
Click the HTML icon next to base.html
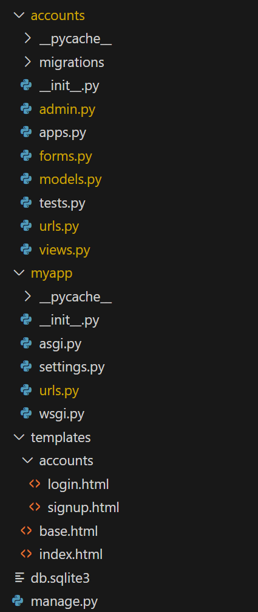(x=26, y=531)
